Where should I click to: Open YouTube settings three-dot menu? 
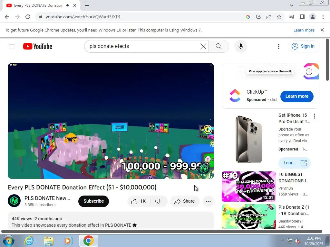[x=279, y=46]
